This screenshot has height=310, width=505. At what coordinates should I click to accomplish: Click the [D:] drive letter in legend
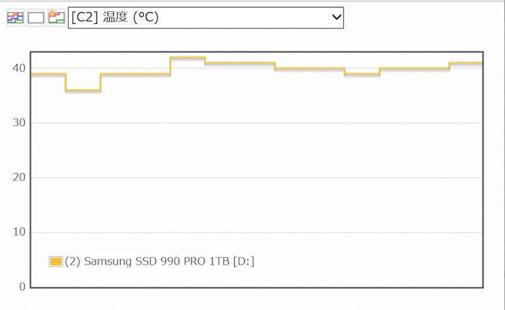(x=244, y=261)
